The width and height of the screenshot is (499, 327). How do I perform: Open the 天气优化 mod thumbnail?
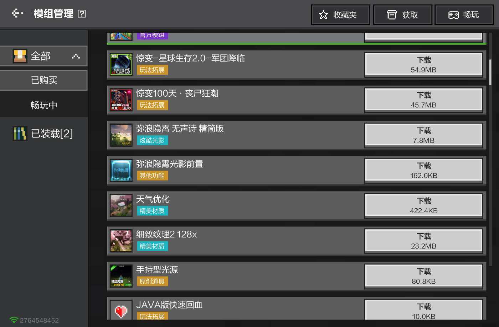121,206
